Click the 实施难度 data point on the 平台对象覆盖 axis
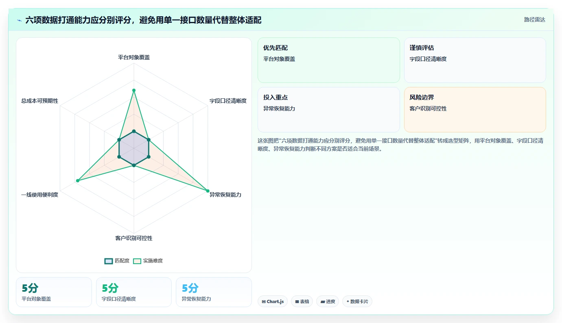Image resolution: width=562 pixels, height=323 pixels. click(134, 90)
